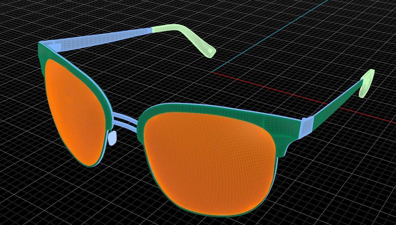
Task: Select the light green ear tip beside red axis
Action: pos(368,83)
